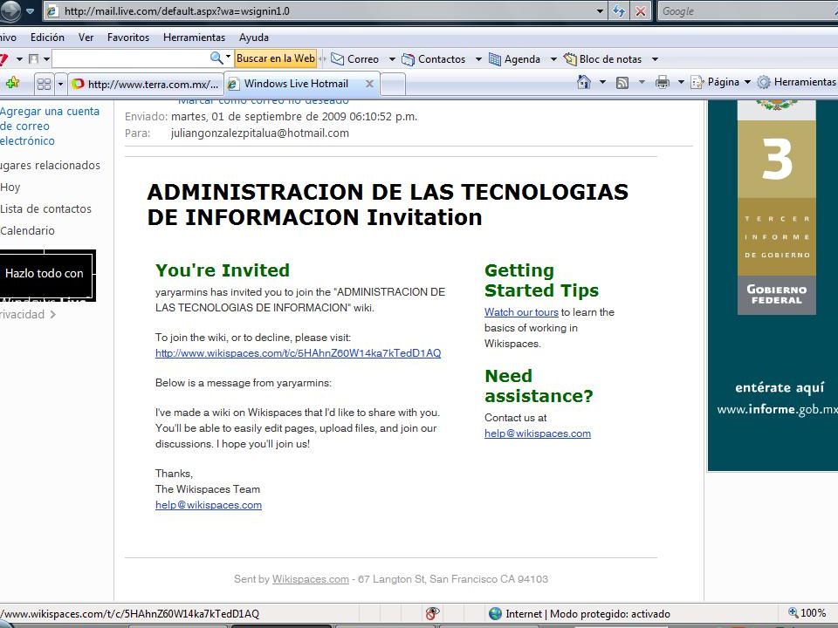Image resolution: width=838 pixels, height=628 pixels.
Task: Open the tab list dropdown arrow
Action: 60,84
